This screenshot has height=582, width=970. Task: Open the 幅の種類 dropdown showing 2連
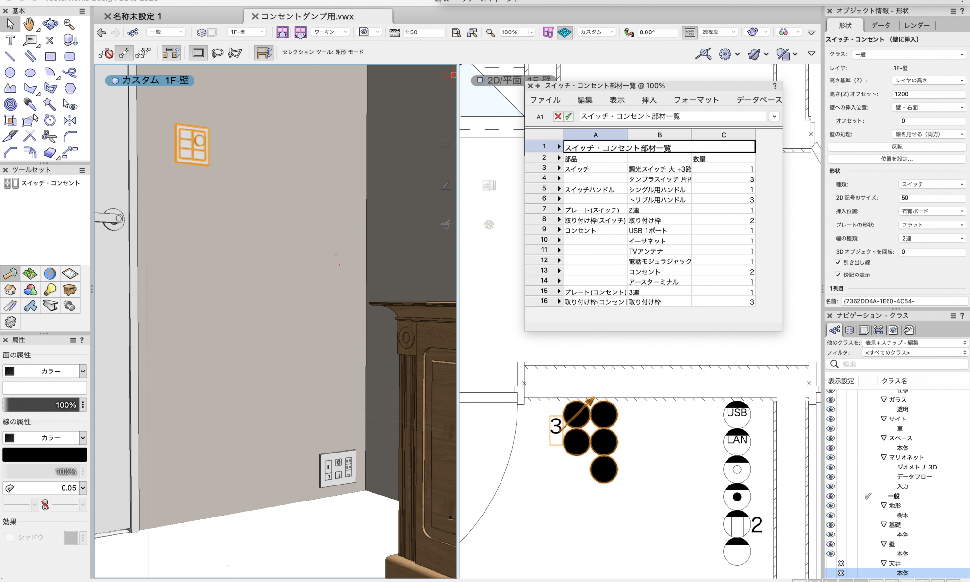click(x=932, y=238)
